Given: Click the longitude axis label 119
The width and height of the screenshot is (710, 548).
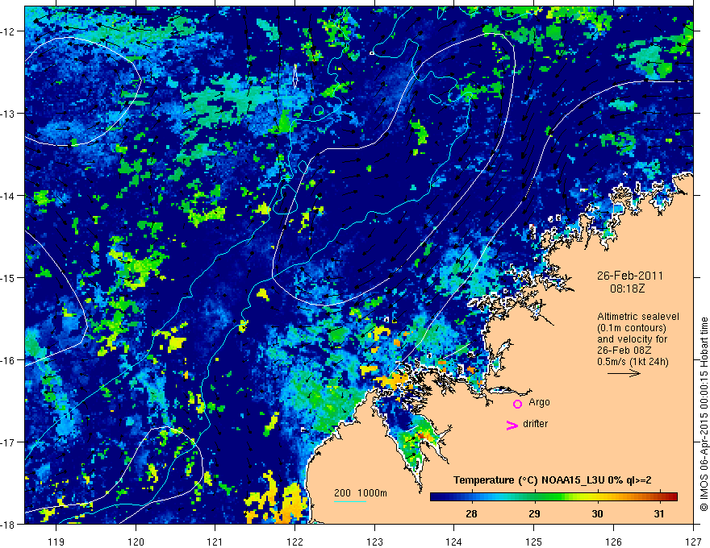Looking at the screenshot, I should point(56,542).
